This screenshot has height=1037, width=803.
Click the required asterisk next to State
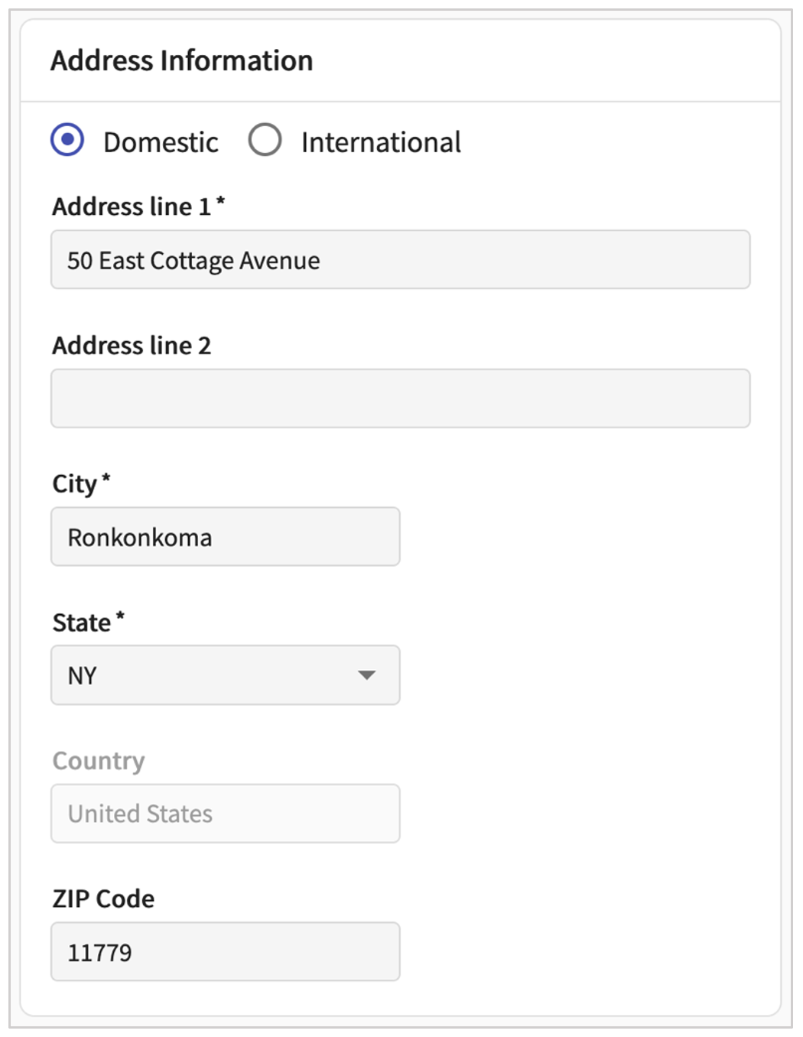click(x=120, y=617)
